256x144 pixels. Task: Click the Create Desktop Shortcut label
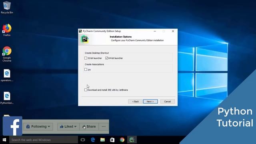(97, 53)
